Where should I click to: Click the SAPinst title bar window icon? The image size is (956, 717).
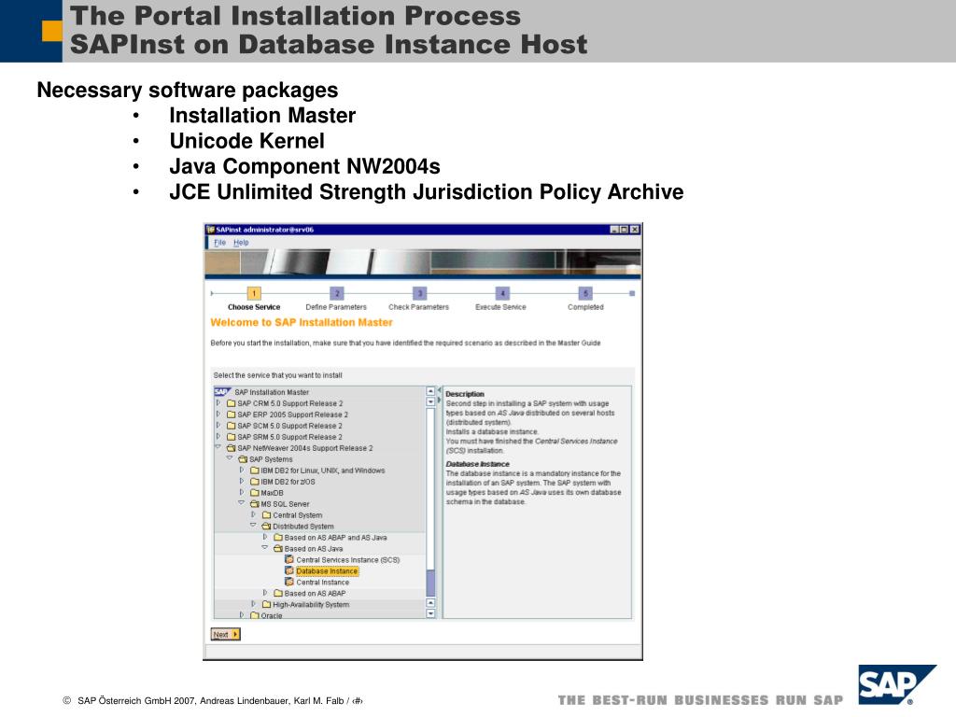pos(210,230)
